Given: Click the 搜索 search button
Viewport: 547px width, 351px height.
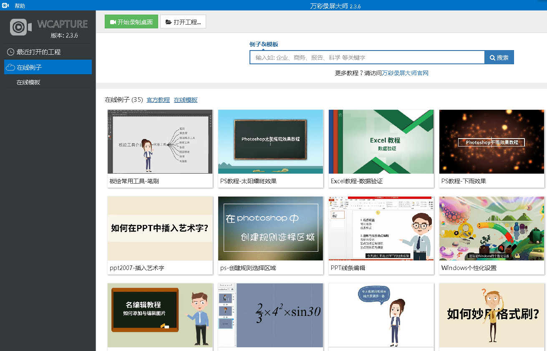Looking at the screenshot, I should pyautogui.click(x=499, y=57).
